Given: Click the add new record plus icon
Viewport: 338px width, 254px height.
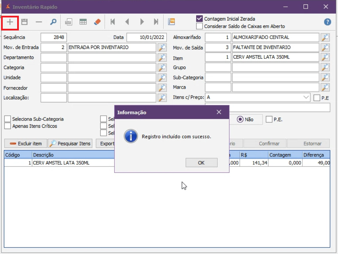Looking at the screenshot, I should point(10,22).
